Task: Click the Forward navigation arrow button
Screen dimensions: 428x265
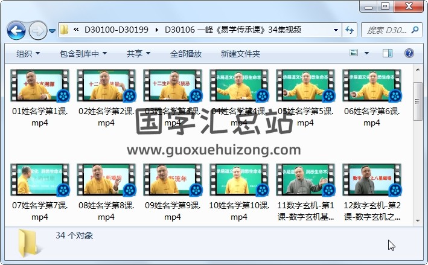Action: (37, 30)
